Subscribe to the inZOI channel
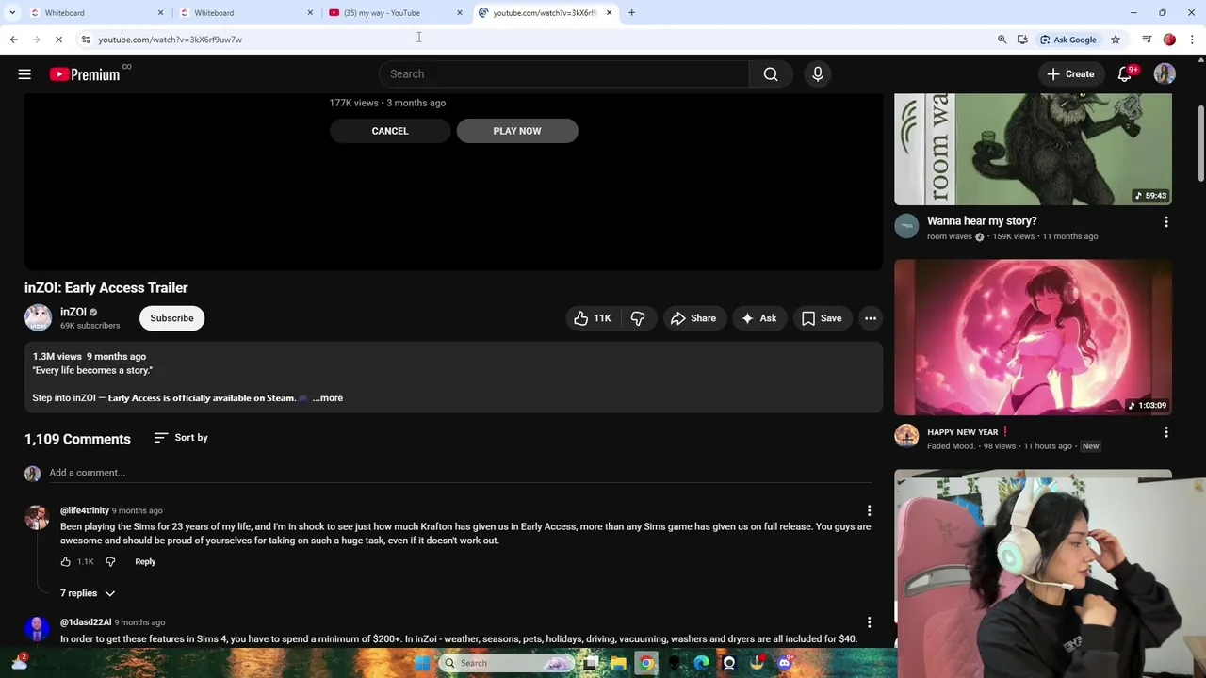1206x678 pixels. [x=171, y=318]
